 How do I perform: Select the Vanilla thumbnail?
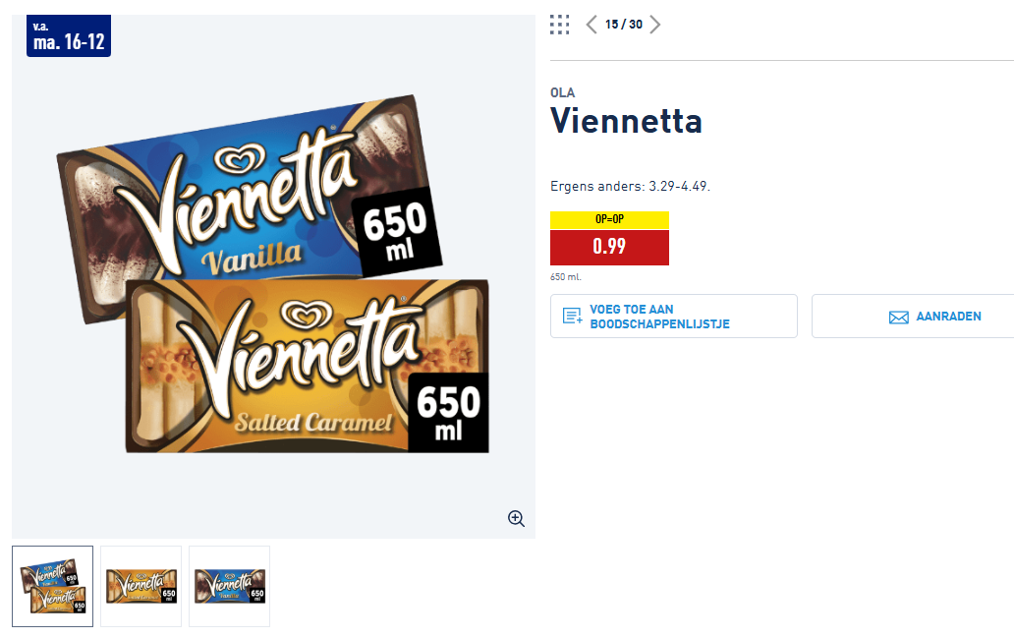230,586
